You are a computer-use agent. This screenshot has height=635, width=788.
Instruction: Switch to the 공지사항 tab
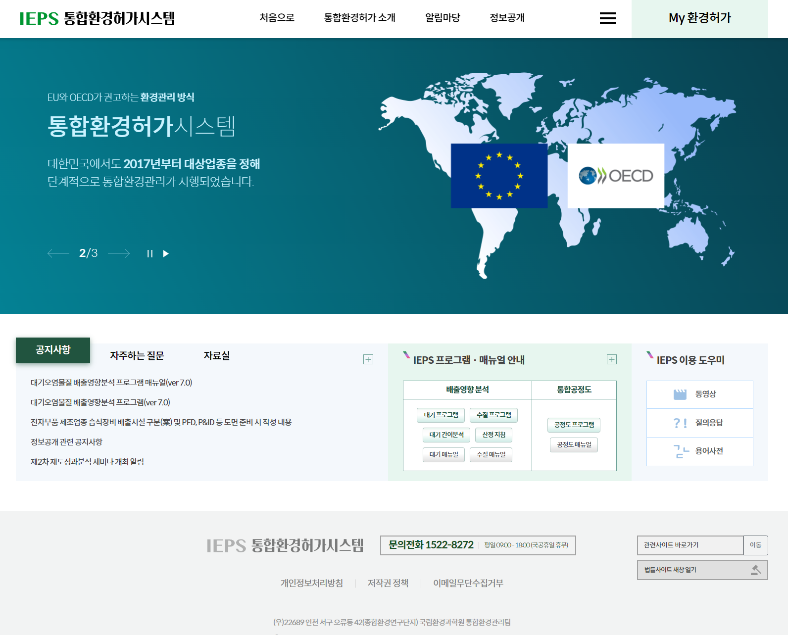[53, 350]
